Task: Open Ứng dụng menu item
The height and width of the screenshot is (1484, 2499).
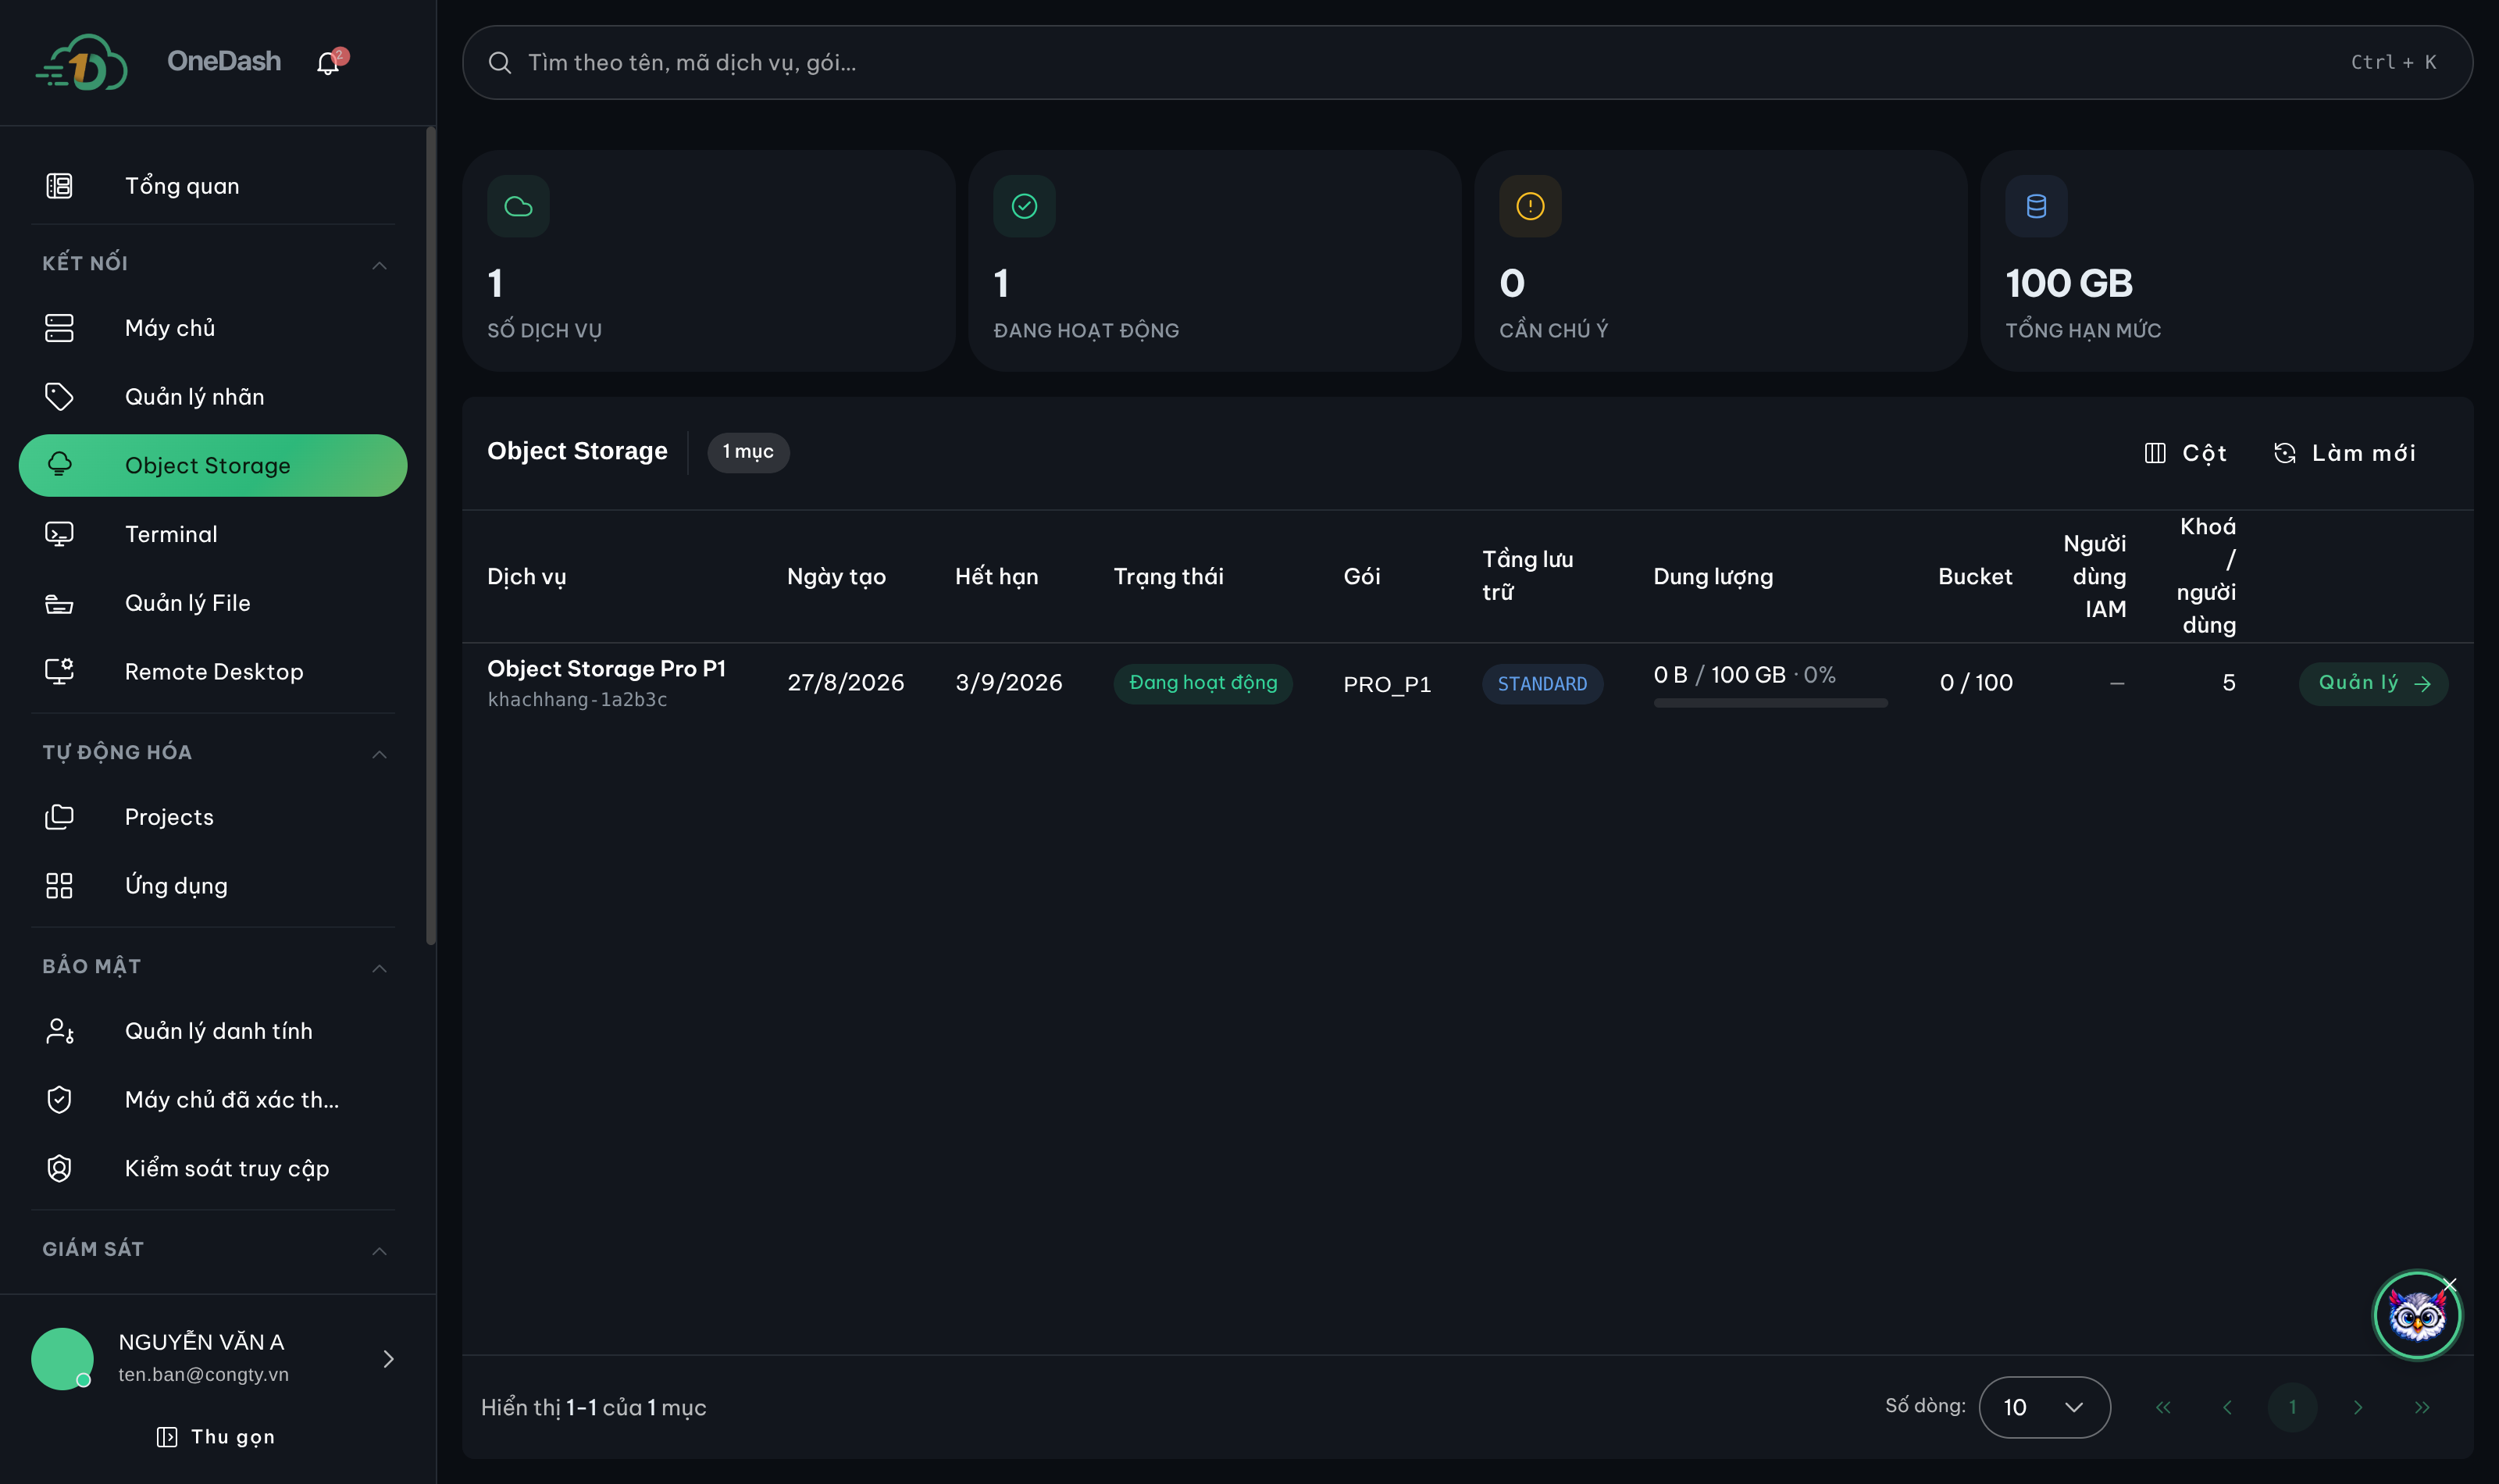Action: click(212, 886)
